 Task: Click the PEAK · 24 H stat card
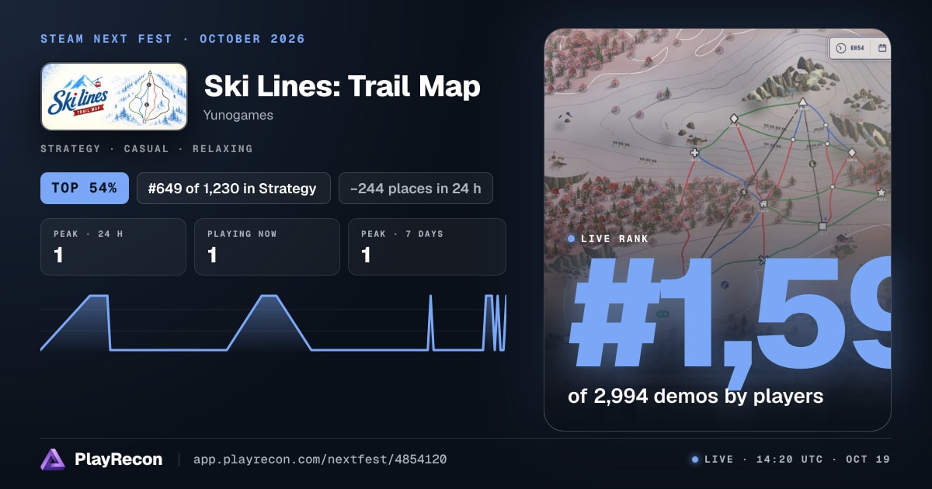(x=113, y=247)
